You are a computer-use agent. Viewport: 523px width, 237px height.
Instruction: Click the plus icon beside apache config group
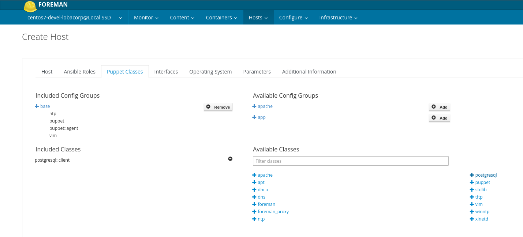254,106
